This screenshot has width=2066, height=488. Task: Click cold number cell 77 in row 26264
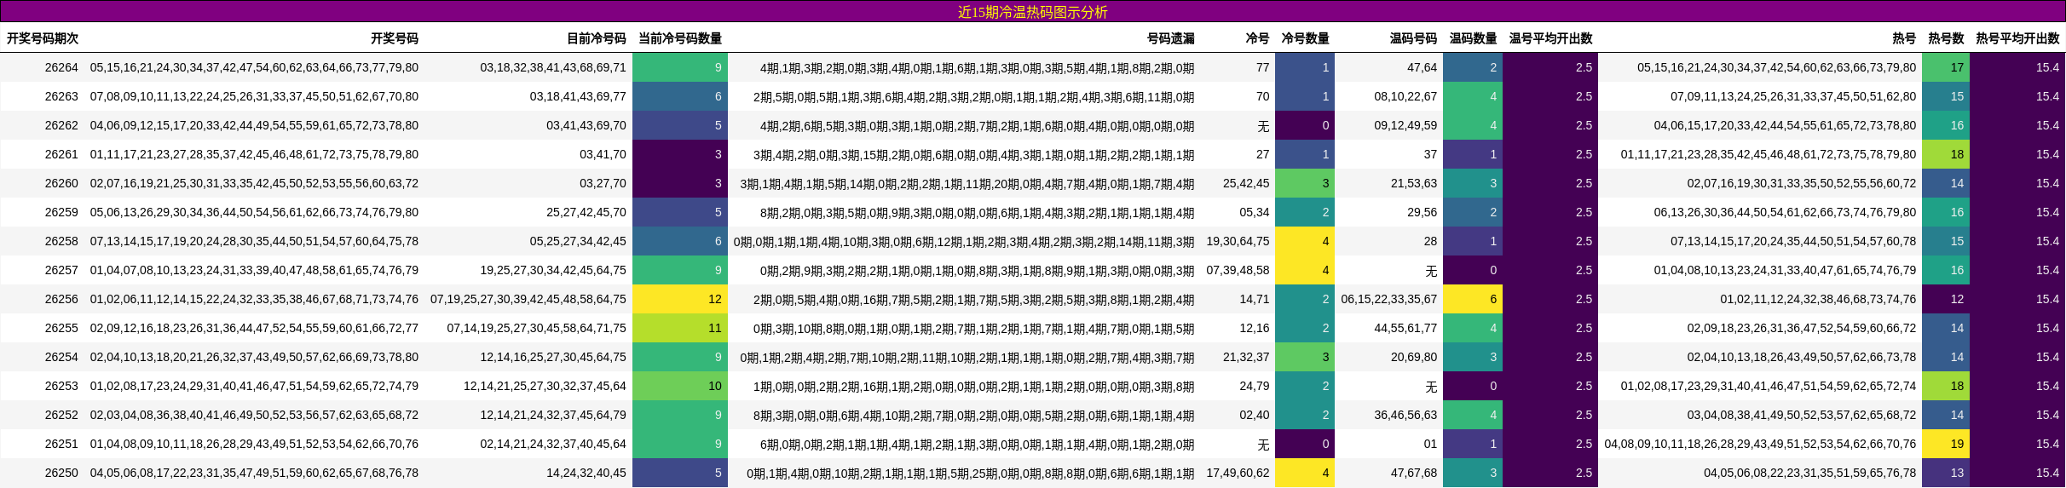pos(1262,67)
